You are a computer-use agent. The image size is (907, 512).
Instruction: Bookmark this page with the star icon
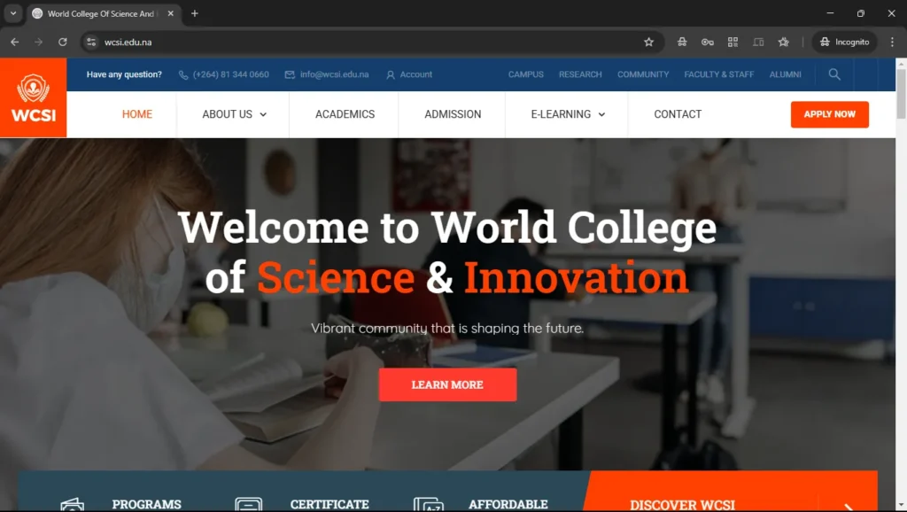coord(649,42)
